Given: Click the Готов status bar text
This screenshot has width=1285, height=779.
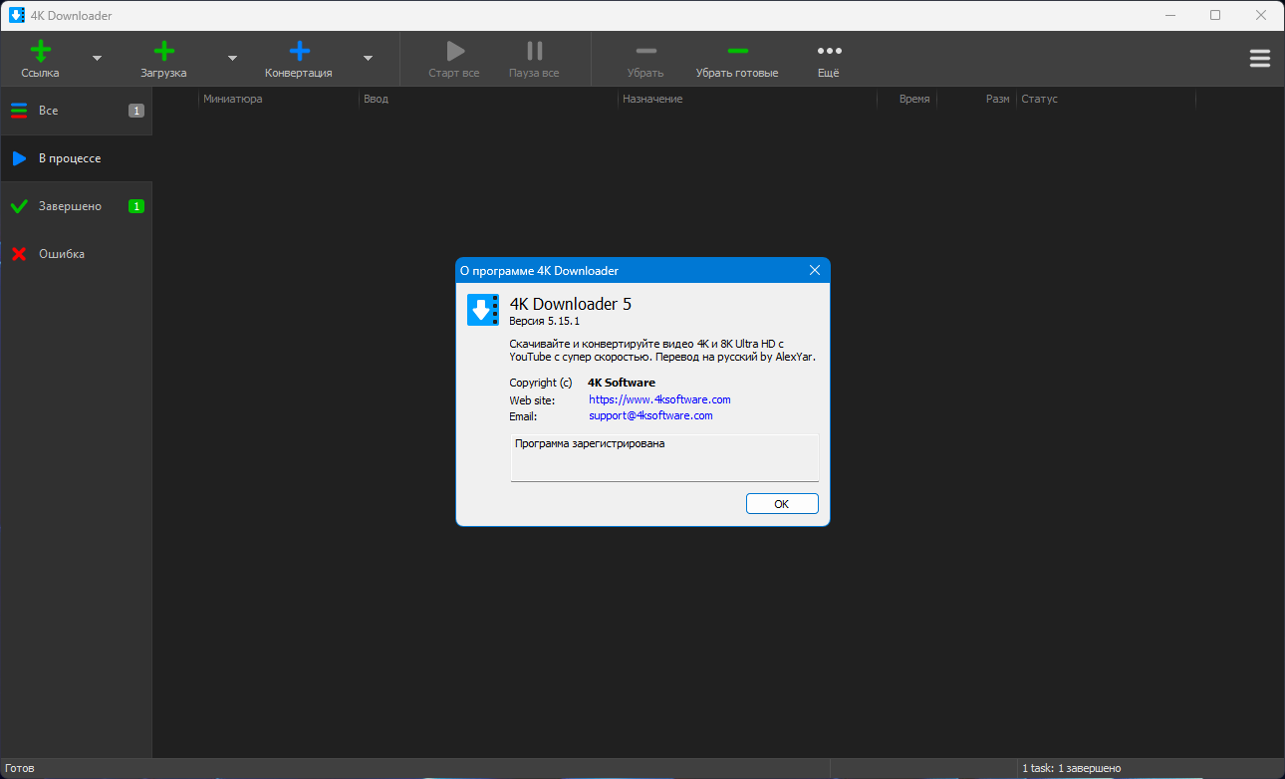Looking at the screenshot, I should pos(20,768).
